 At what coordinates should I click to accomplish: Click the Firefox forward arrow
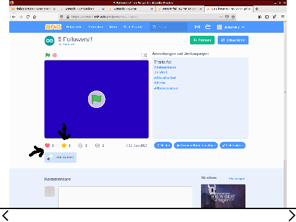click(x=21, y=17)
